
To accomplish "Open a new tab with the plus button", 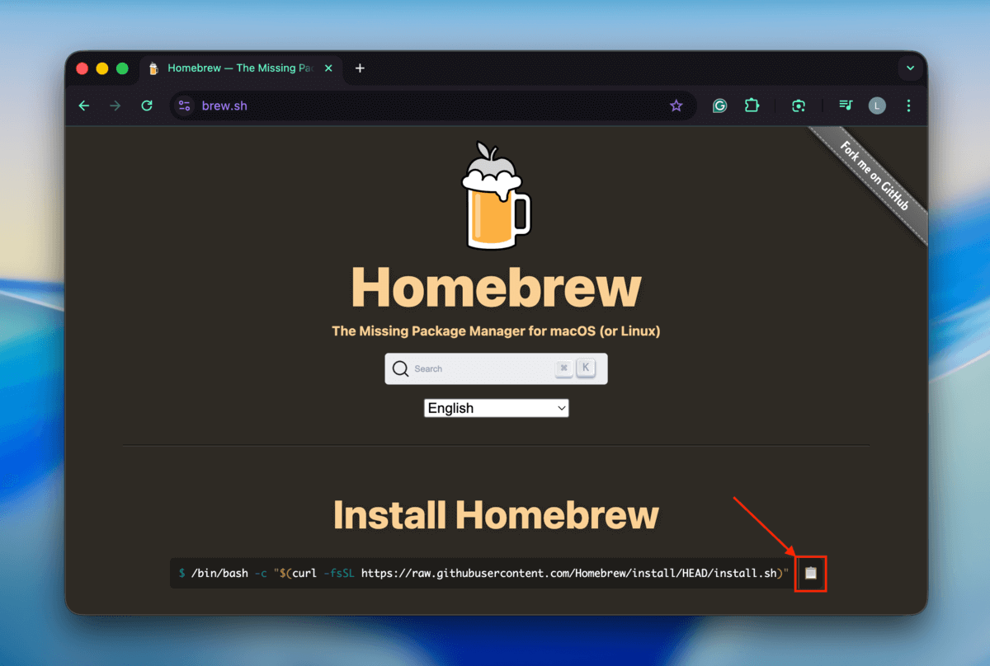I will pyautogui.click(x=359, y=69).
